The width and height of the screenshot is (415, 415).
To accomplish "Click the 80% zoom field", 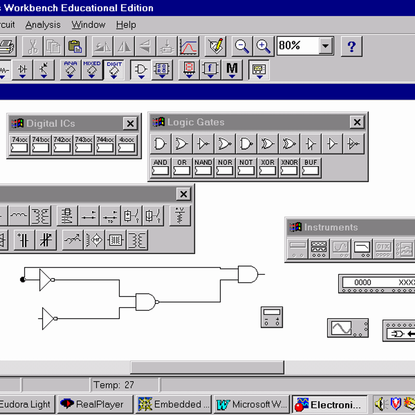I will [298, 46].
